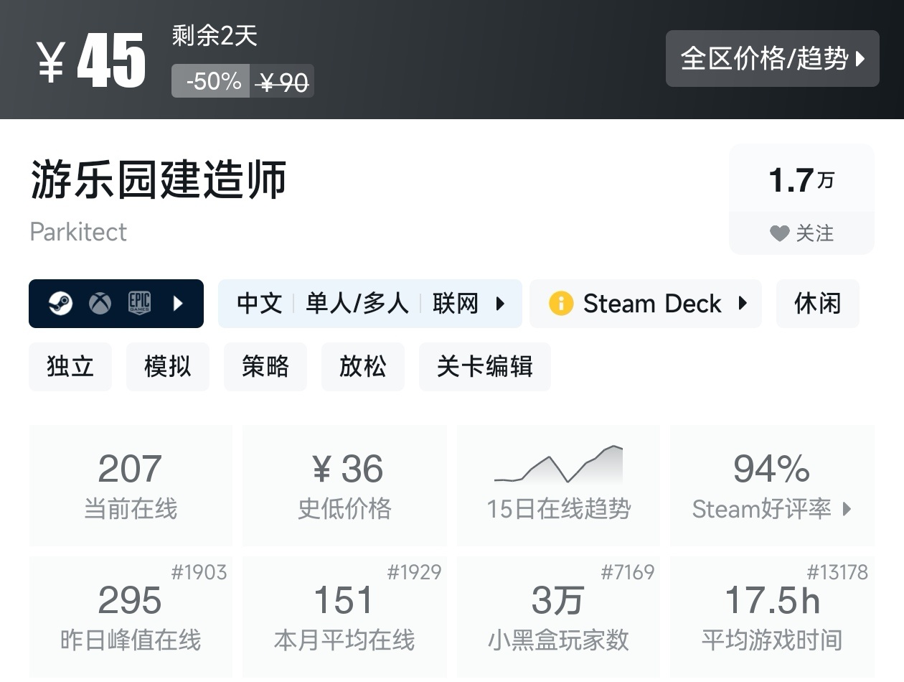Select the 休闲 tag
Screen dimensions: 904x682
(817, 304)
